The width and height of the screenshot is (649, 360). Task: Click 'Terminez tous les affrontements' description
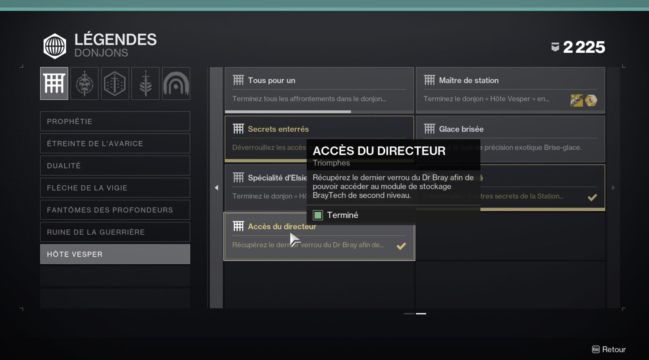click(x=309, y=99)
